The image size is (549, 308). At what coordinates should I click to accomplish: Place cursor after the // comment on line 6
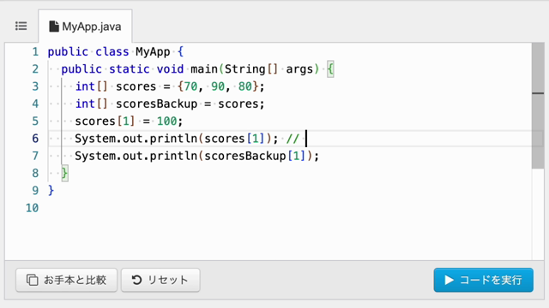point(306,139)
